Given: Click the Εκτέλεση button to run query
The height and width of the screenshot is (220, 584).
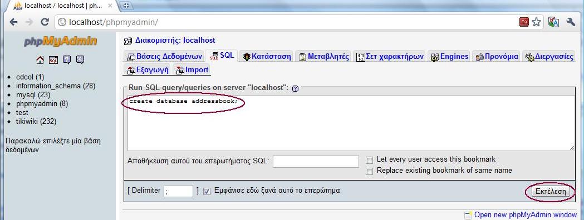Looking at the screenshot, I should [550, 192].
